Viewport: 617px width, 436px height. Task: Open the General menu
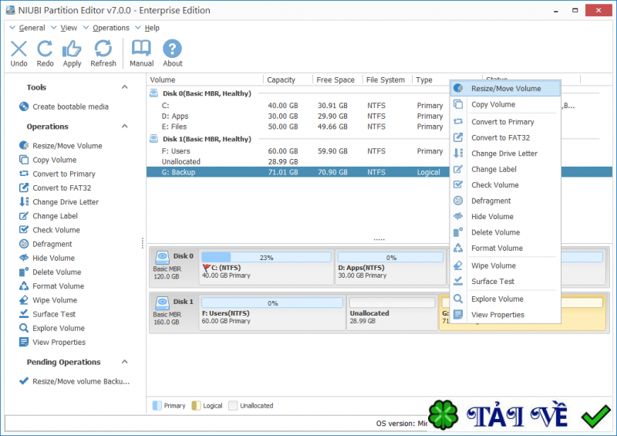pos(32,28)
